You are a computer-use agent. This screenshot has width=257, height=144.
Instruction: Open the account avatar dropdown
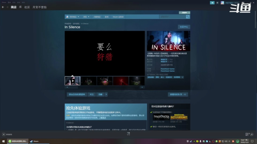(x=222, y=3)
